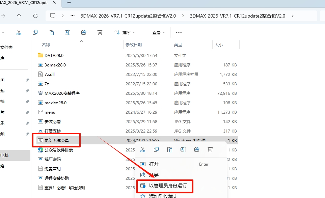Viewport: 325px width, 198px height.
Task: Open the 查看 view dropdown
Action: (x=155, y=32)
